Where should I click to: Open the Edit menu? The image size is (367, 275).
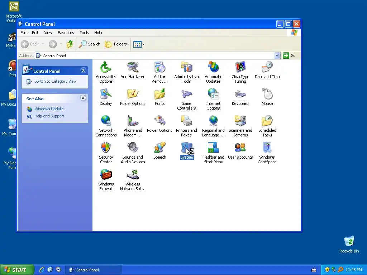coord(35,33)
